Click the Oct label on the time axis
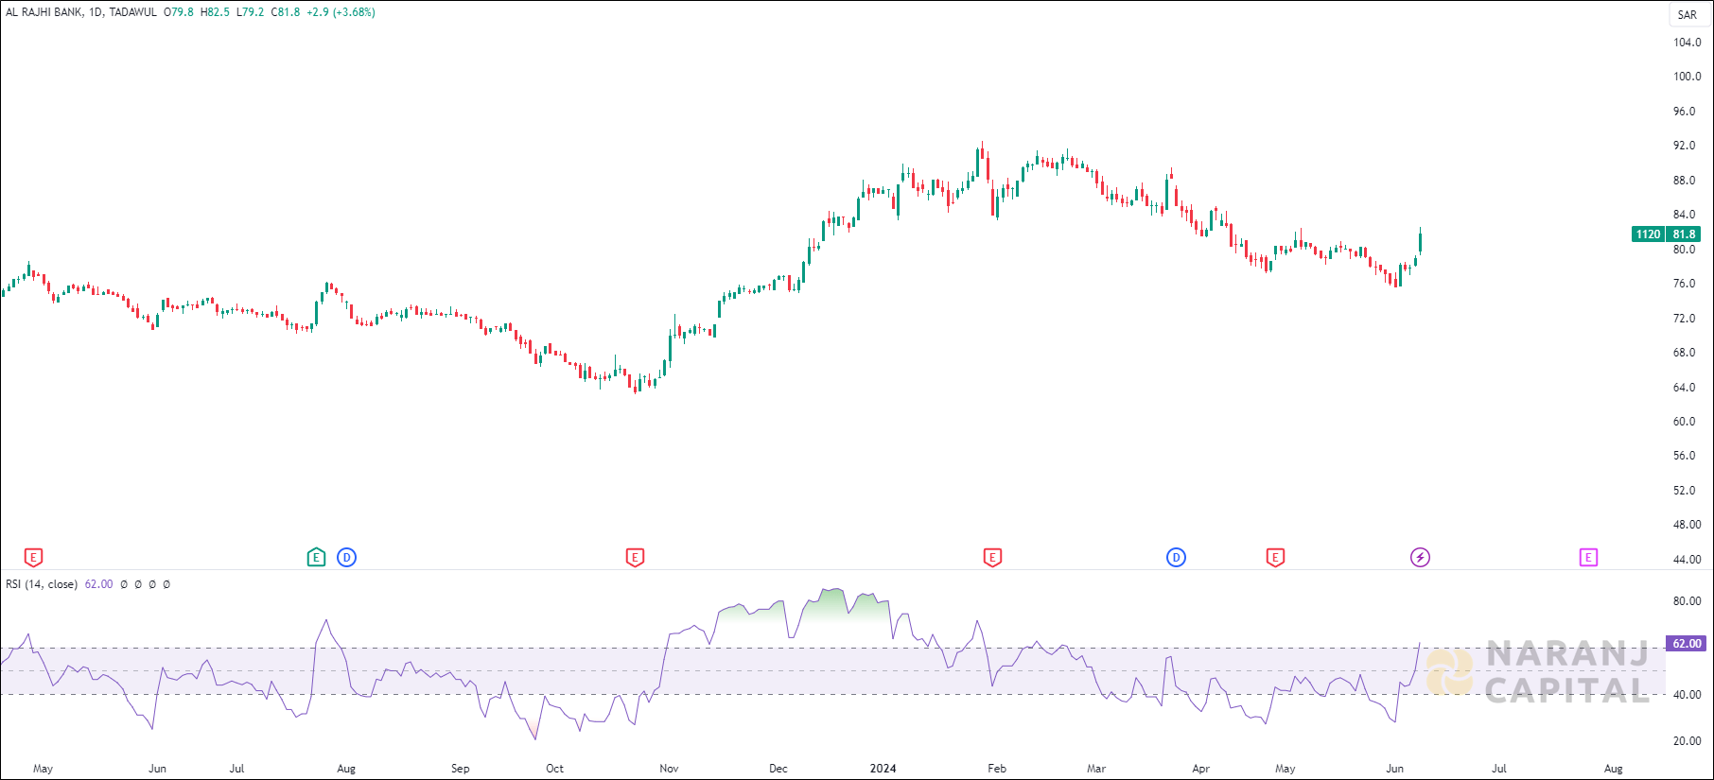The image size is (1714, 780). point(554,769)
